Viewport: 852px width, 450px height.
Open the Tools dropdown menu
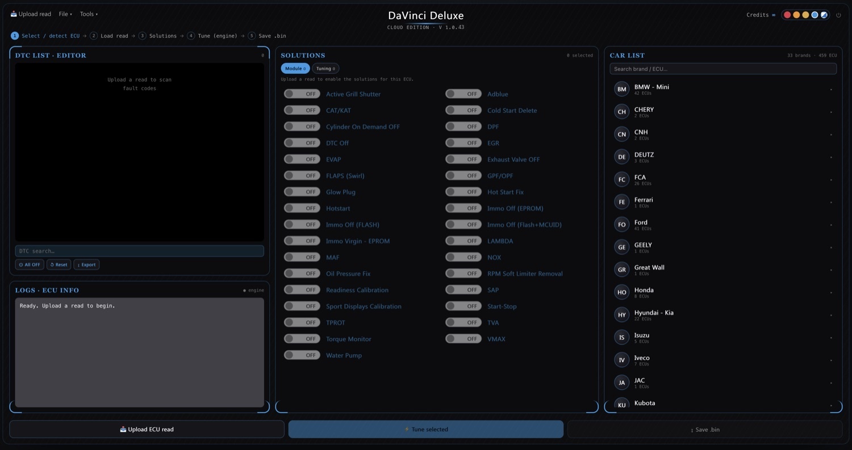click(89, 14)
